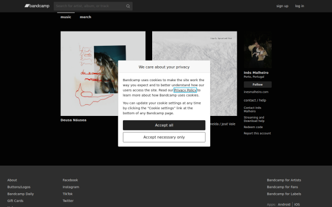Click the Inês Malheiro artist photo
332x207 pixels.
coord(258,50)
